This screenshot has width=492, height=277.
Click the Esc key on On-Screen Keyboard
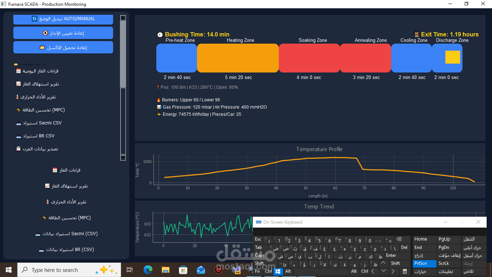(258, 239)
